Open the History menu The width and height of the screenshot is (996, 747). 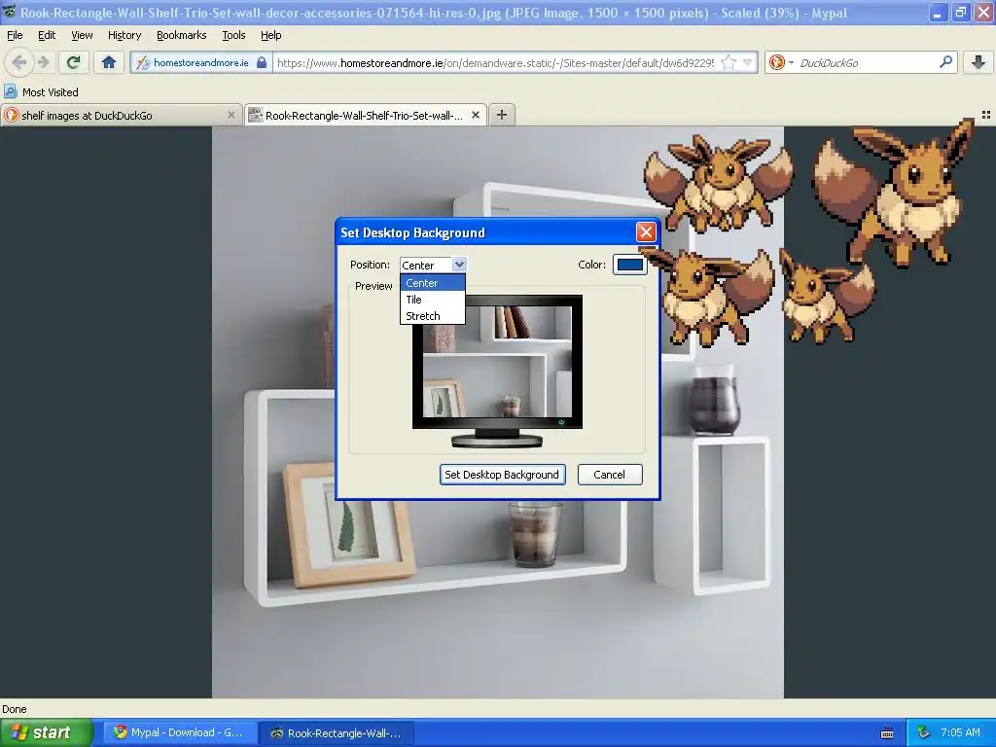tap(124, 35)
